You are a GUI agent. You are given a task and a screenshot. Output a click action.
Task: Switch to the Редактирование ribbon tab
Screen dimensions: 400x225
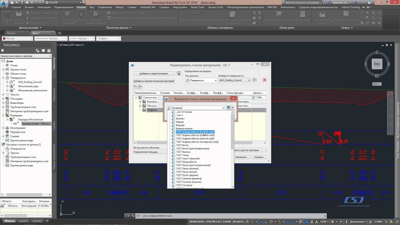click(x=64, y=7)
